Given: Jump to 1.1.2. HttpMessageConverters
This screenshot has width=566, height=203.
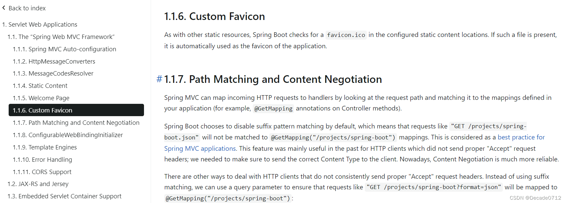Looking at the screenshot, I should coord(54,61).
